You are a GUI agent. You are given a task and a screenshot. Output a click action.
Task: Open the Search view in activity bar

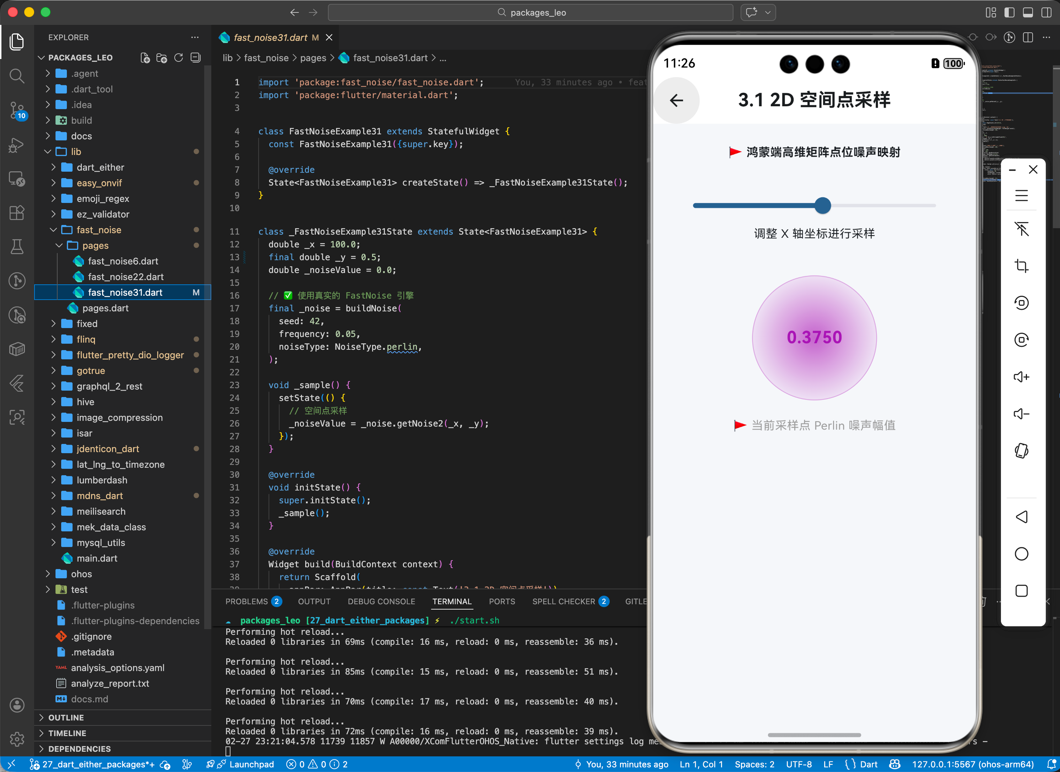click(x=17, y=75)
